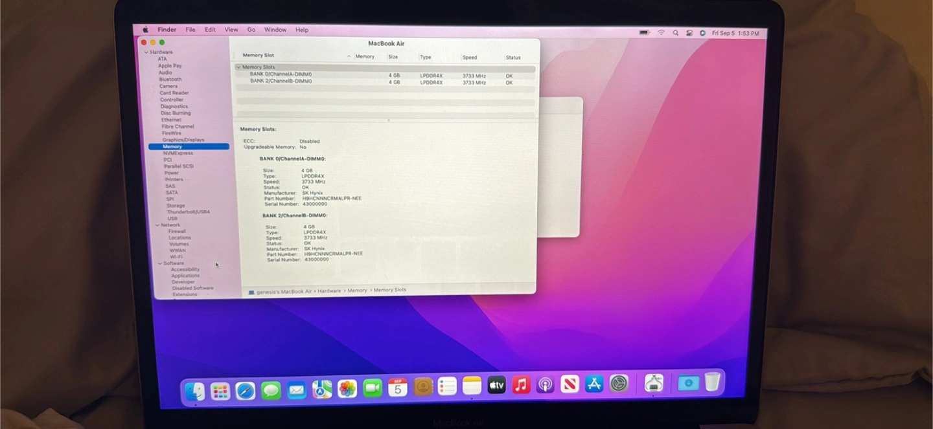This screenshot has height=429, width=933.
Task: Collapse the Memory Slots table group
Action: click(238, 67)
